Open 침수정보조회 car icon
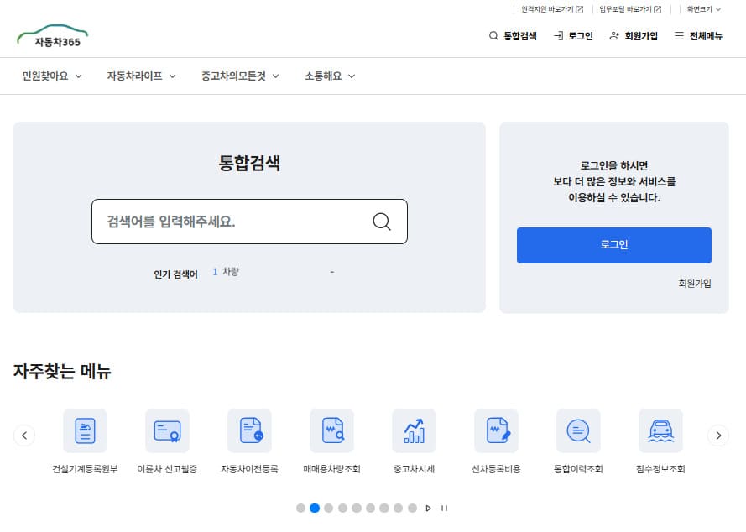746x532 pixels. tap(661, 430)
